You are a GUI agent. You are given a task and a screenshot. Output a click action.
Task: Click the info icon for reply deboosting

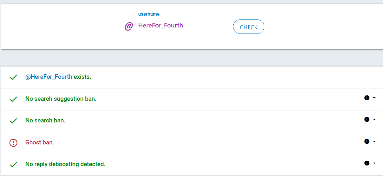tap(367, 163)
